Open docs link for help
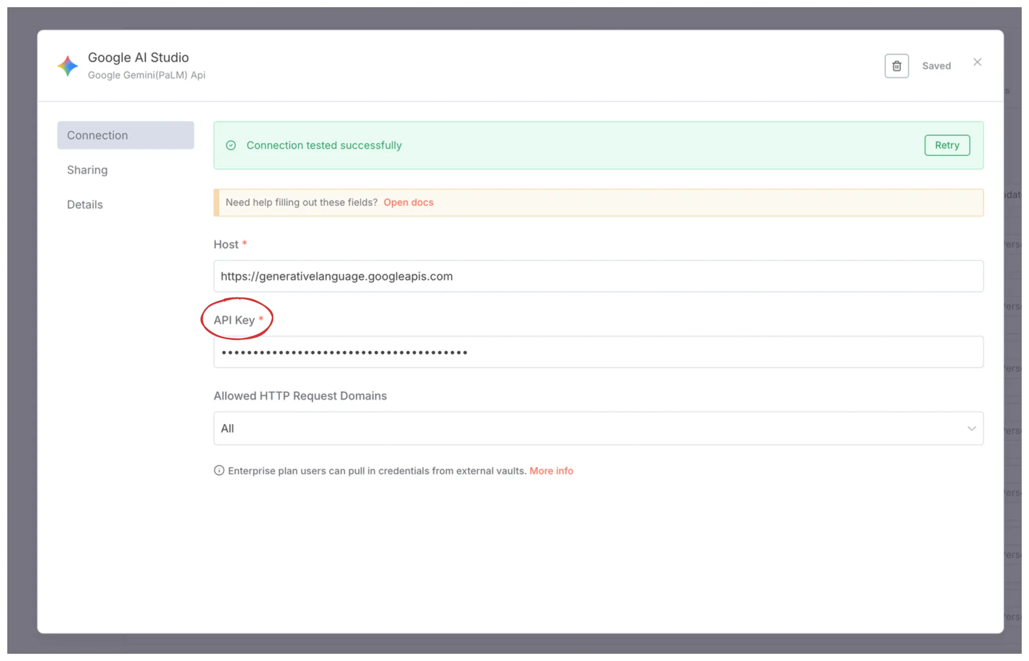Image resolution: width=1029 pixels, height=661 pixels. point(408,203)
